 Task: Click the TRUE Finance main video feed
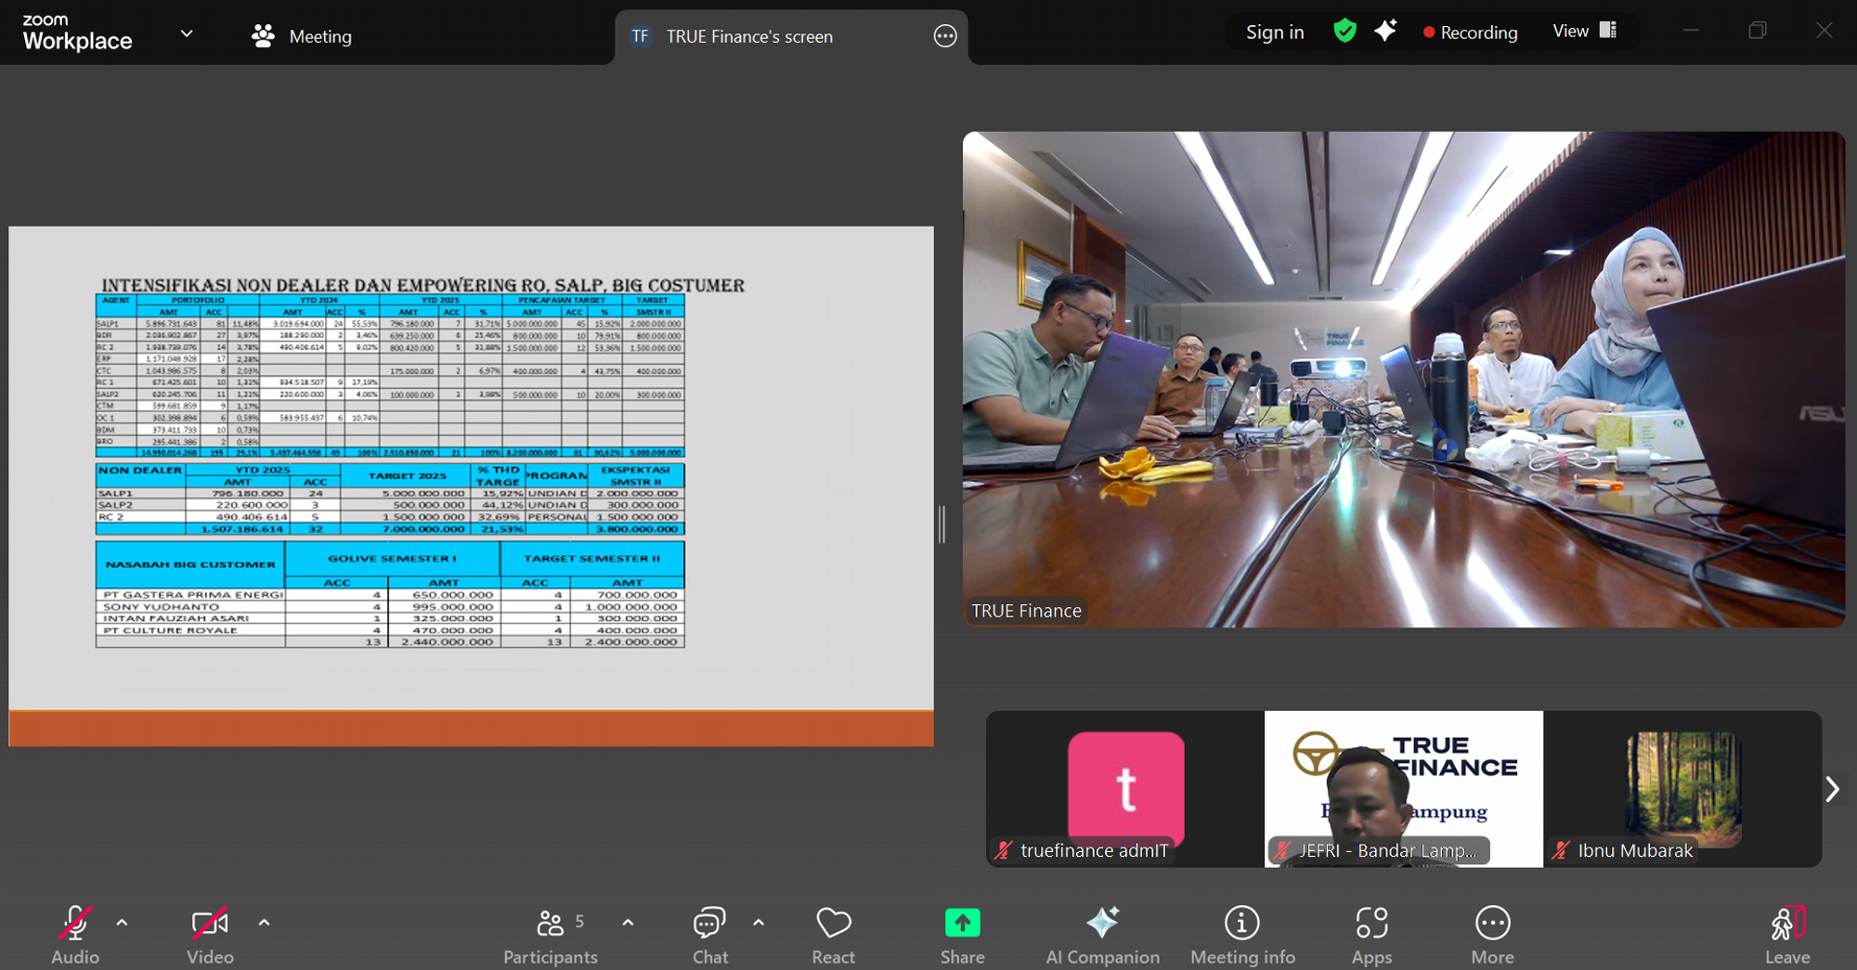point(1404,379)
